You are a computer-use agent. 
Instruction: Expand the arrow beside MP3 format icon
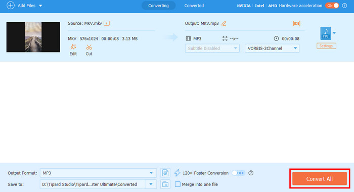click(334, 33)
